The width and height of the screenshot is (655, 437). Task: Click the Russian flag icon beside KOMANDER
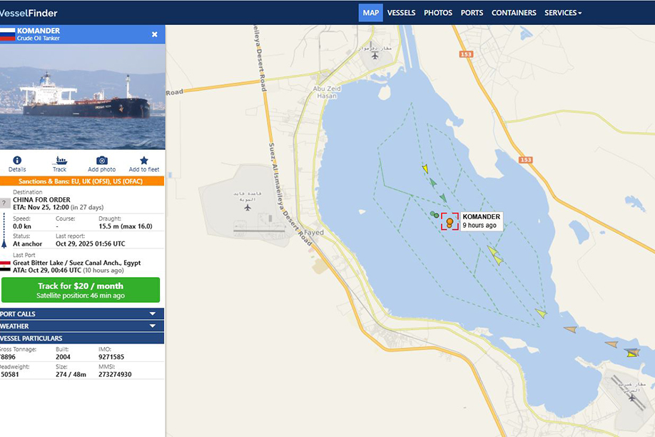pyautogui.click(x=7, y=34)
